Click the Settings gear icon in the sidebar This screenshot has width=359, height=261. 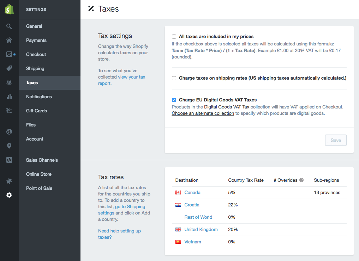coord(9,195)
